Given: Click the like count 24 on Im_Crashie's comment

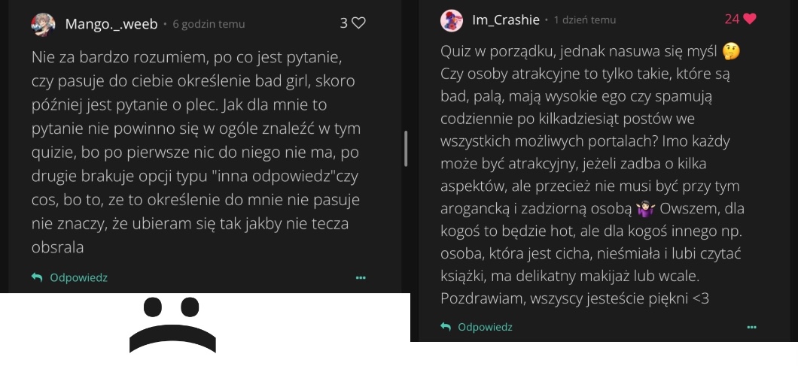Looking at the screenshot, I should (732, 20).
